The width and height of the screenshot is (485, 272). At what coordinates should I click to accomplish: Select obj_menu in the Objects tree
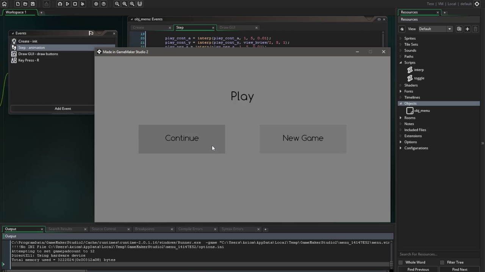pos(422,111)
